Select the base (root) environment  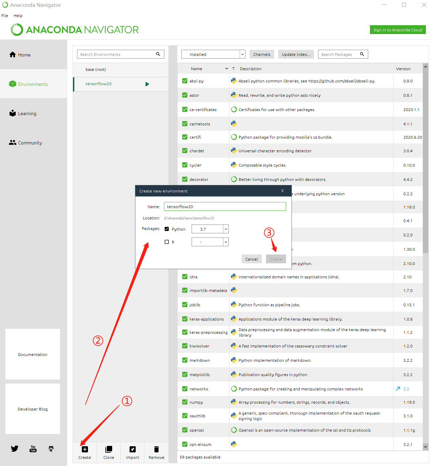121,69
